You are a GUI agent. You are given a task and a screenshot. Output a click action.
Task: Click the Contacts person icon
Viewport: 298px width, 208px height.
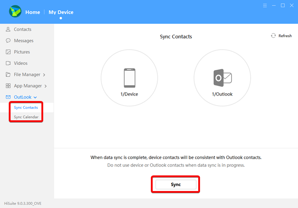pos(8,29)
